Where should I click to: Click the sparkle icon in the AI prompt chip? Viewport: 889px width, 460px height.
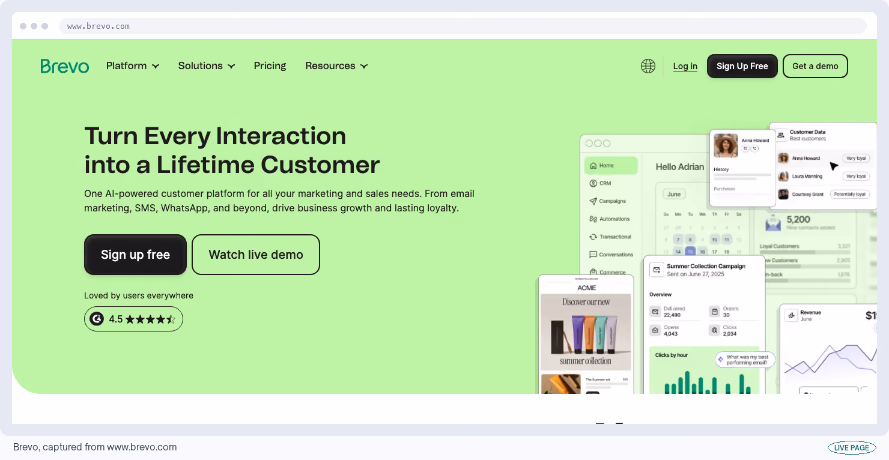(x=721, y=360)
